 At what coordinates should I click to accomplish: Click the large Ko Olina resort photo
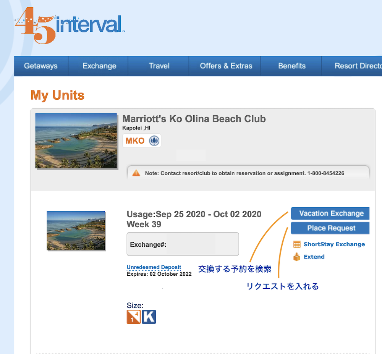click(x=76, y=141)
